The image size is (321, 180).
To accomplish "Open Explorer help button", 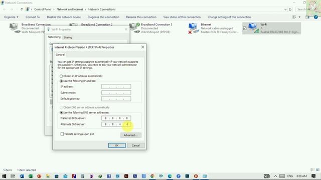I will tap(316, 17).
